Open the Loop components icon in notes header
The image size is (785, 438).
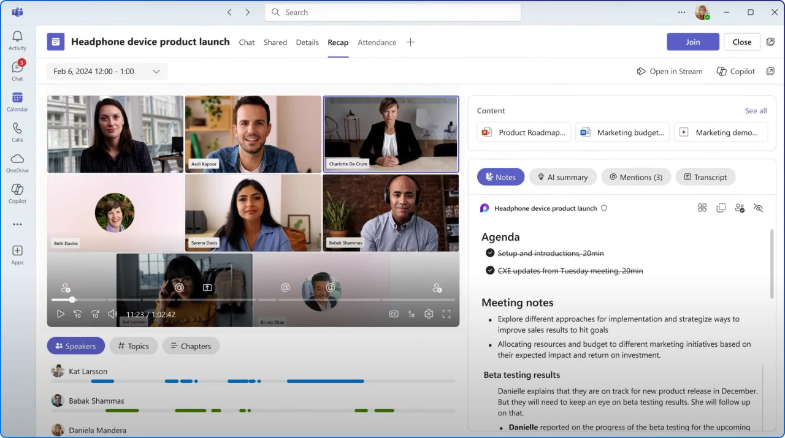[702, 208]
